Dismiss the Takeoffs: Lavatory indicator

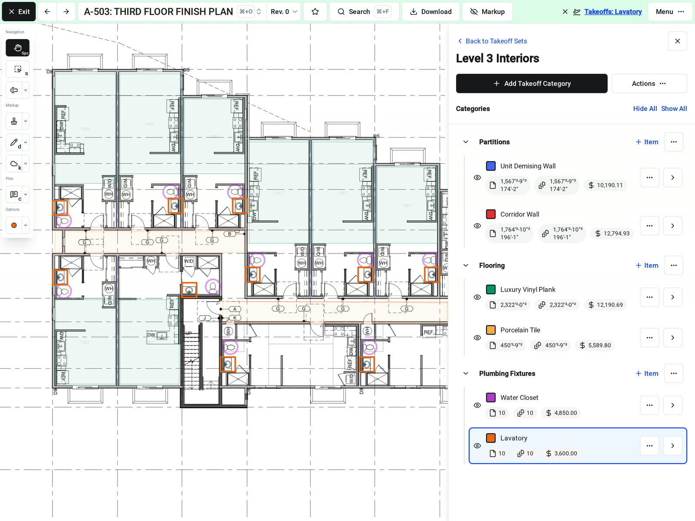(565, 12)
